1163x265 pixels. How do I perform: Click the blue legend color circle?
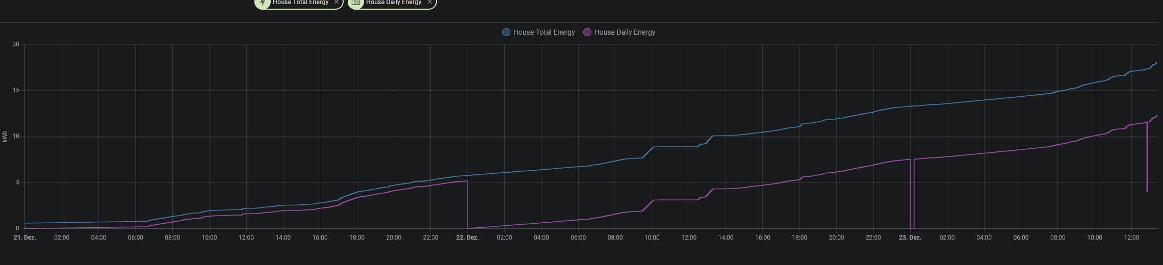[506, 32]
